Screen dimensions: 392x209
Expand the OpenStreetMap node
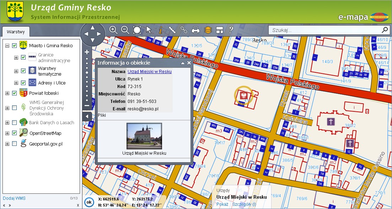pos(7,133)
